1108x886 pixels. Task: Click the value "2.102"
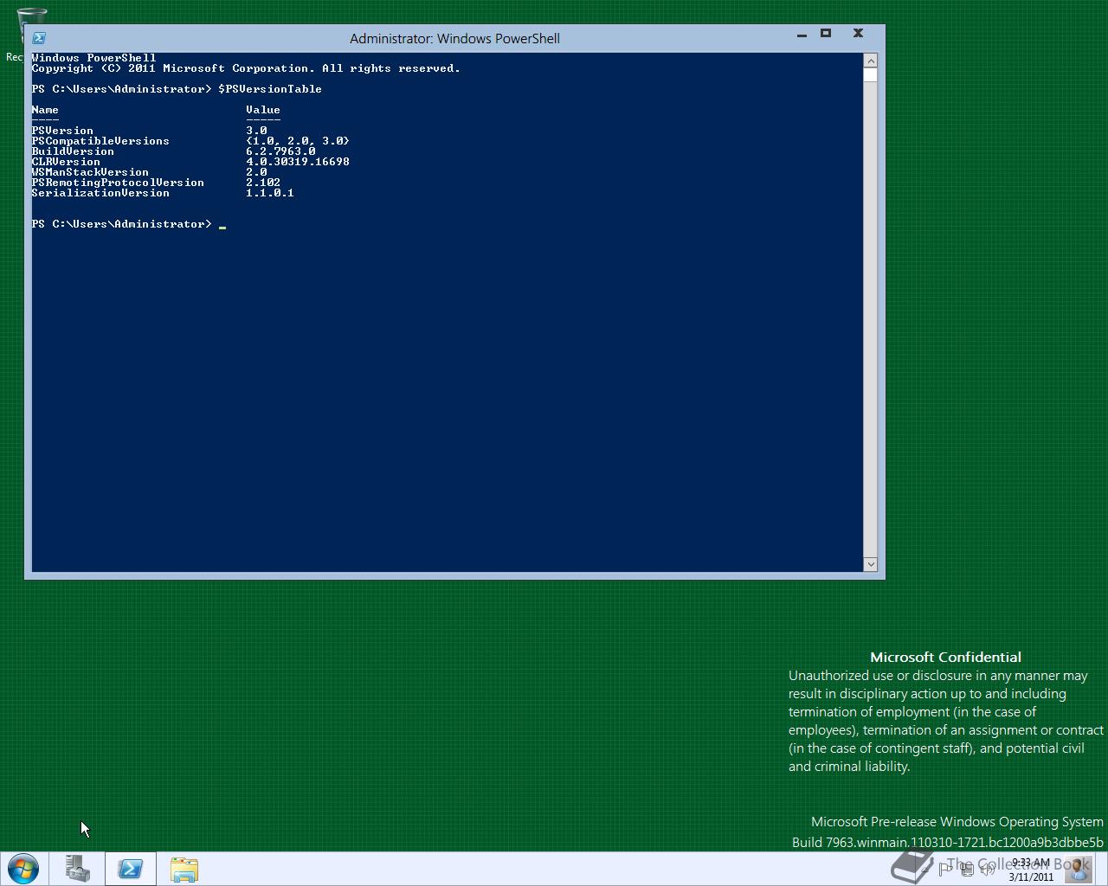coord(263,183)
